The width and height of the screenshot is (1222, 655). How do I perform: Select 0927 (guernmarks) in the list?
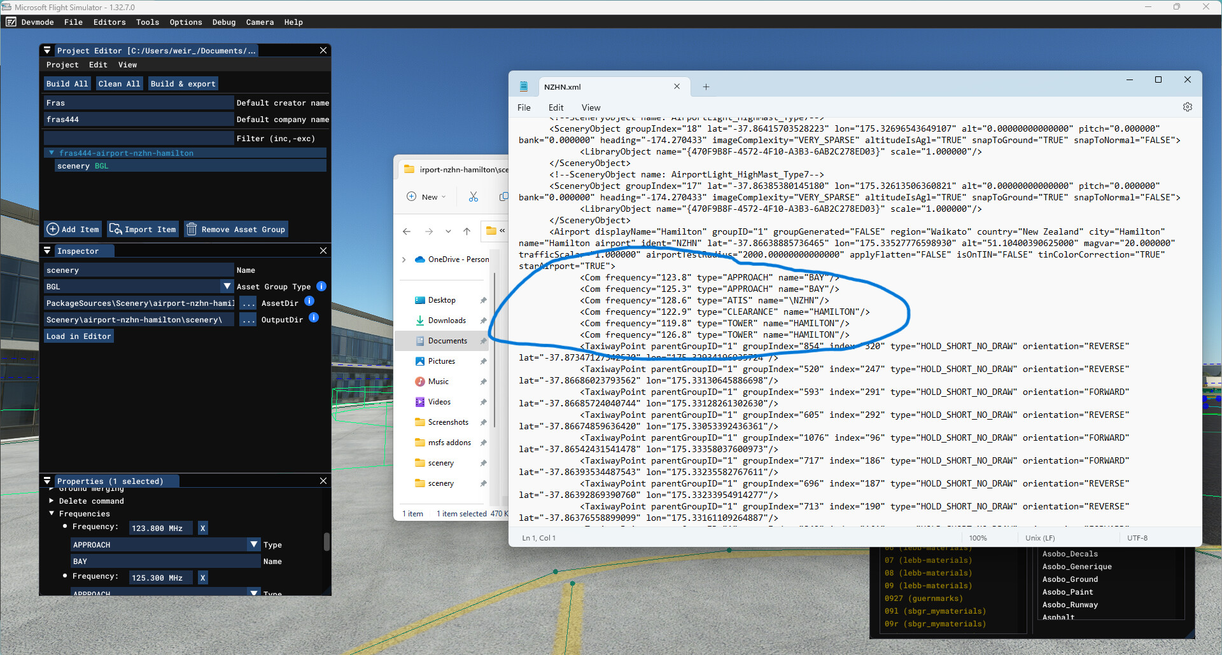[x=924, y=598]
